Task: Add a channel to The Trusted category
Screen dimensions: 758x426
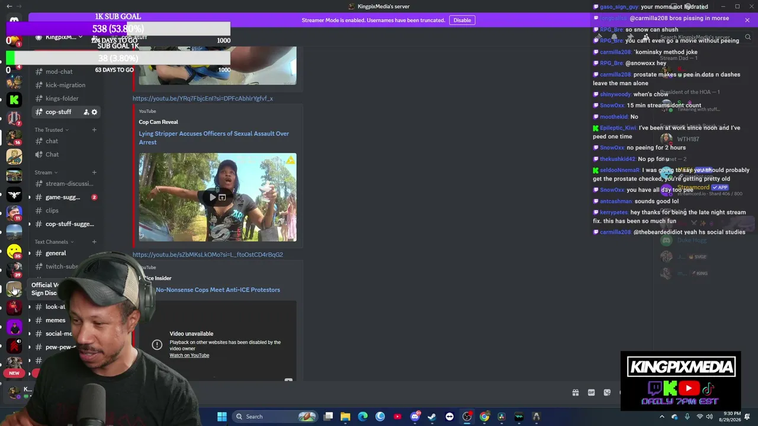Action: pos(94,130)
